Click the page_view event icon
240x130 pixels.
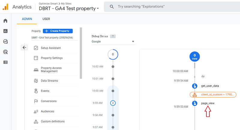tap(194, 103)
